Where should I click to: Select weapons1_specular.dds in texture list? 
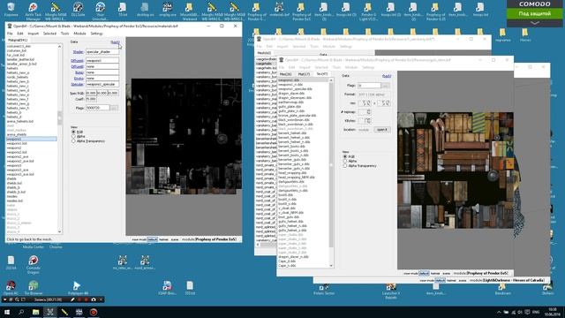(295, 88)
